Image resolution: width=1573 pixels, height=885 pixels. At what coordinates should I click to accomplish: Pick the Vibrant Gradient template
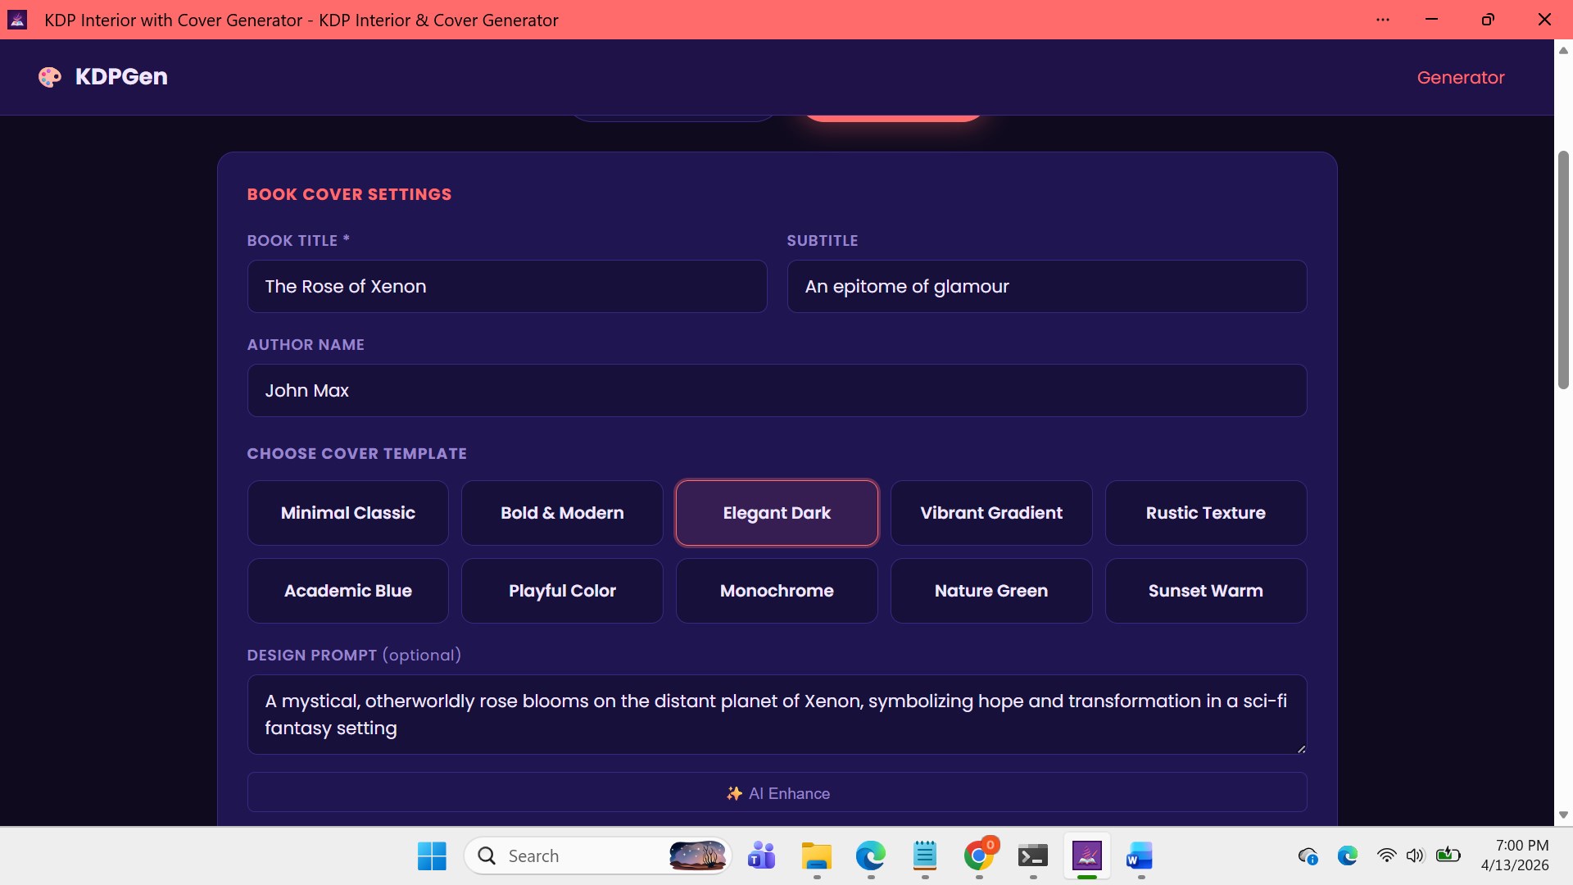991,513
